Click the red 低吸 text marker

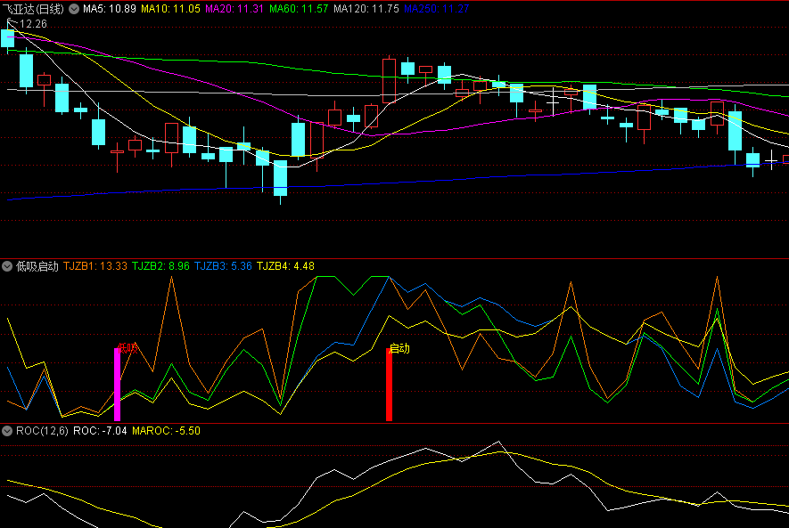click(127, 348)
